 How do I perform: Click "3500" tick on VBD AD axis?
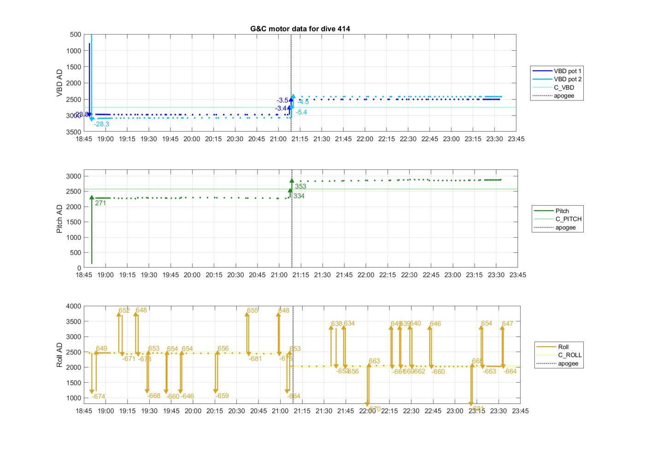coord(74,132)
